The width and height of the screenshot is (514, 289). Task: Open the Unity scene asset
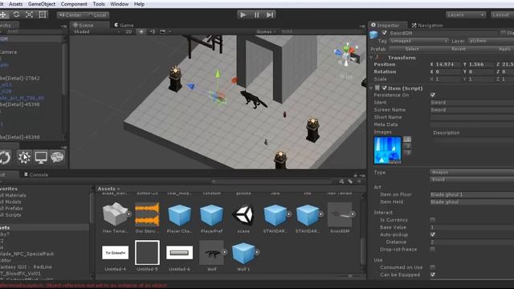243,214
